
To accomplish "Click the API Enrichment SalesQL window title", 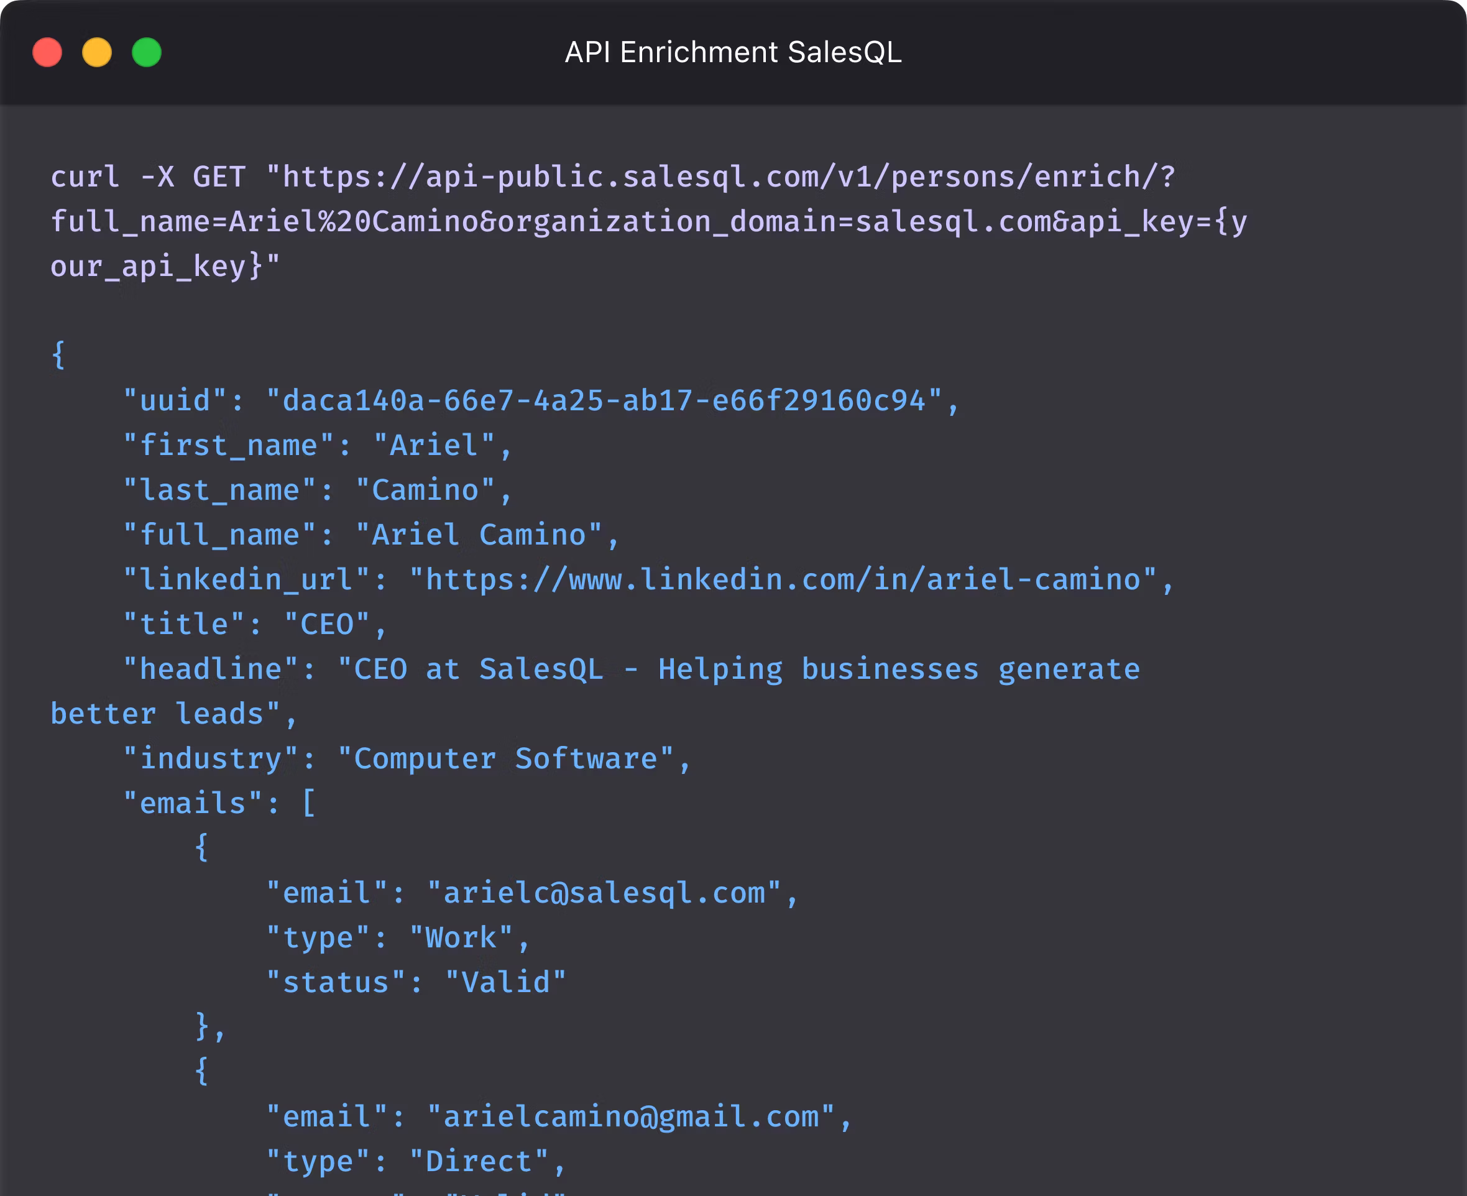I will click(x=733, y=52).
